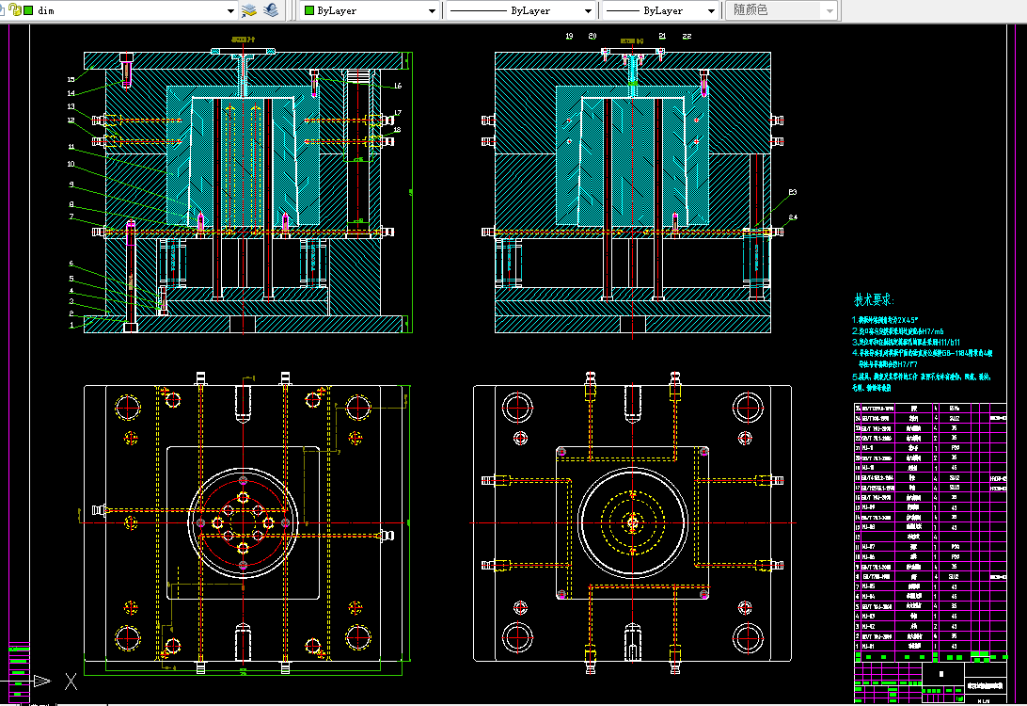Screen dimensions: 1027x706
Task: Open the dim layer dropdown list
Action: [230, 10]
